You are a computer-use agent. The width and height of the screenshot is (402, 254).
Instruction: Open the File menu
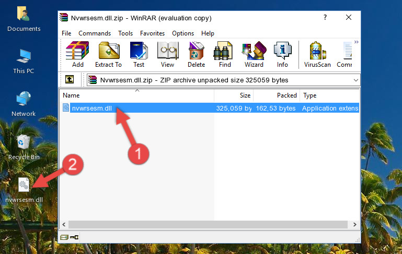pos(66,33)
